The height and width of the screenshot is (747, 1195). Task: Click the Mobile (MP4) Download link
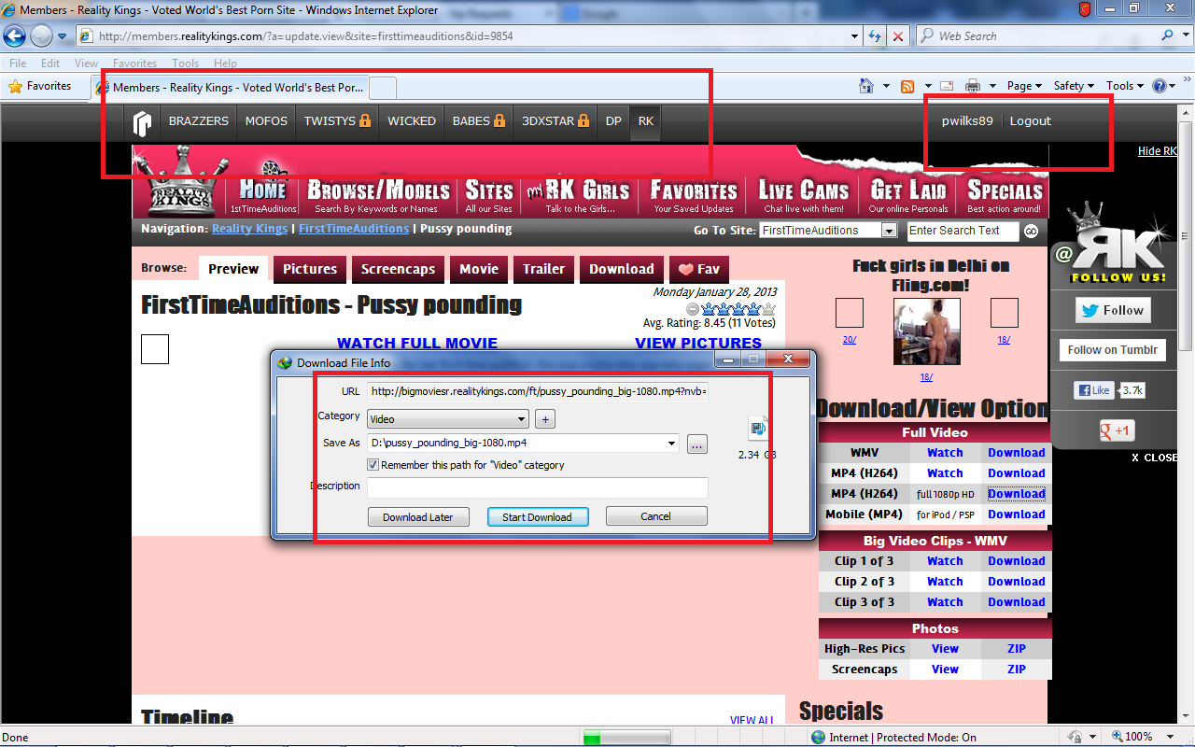[1017, 514]
